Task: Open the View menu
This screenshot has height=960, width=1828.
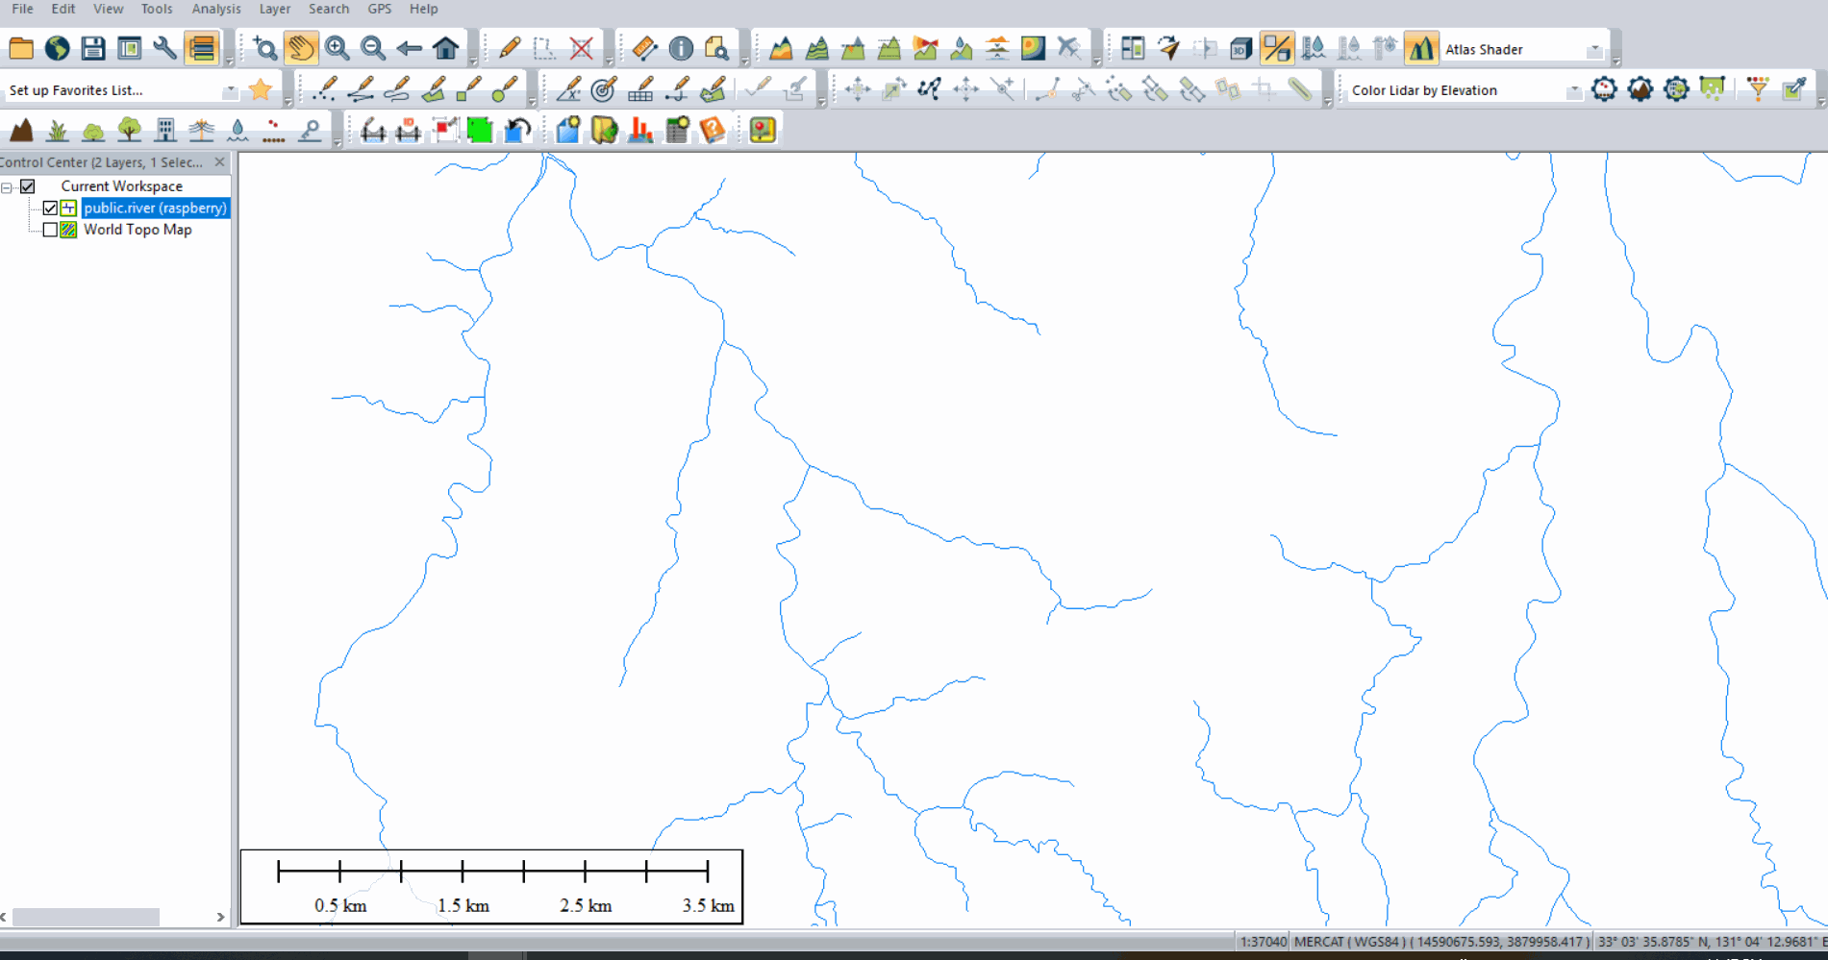Action: 109,9
